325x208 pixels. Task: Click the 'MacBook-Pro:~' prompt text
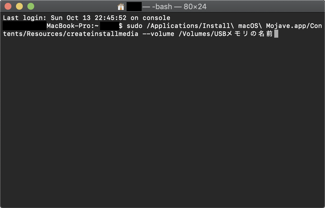pos(72,26)
